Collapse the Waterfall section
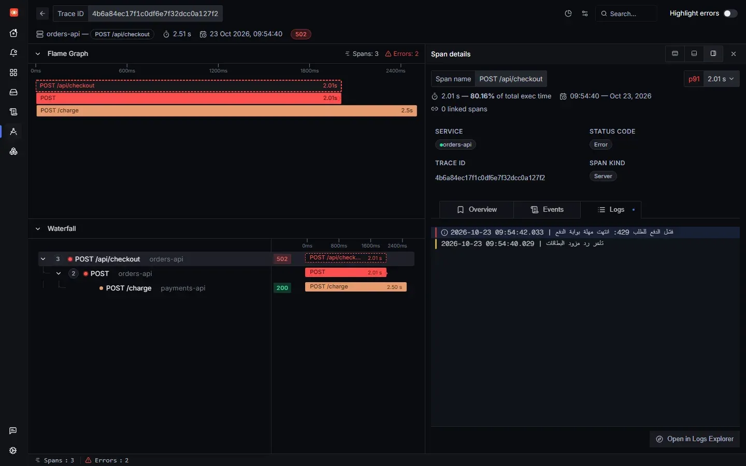 pyautogui.click(x=38, y=229)
